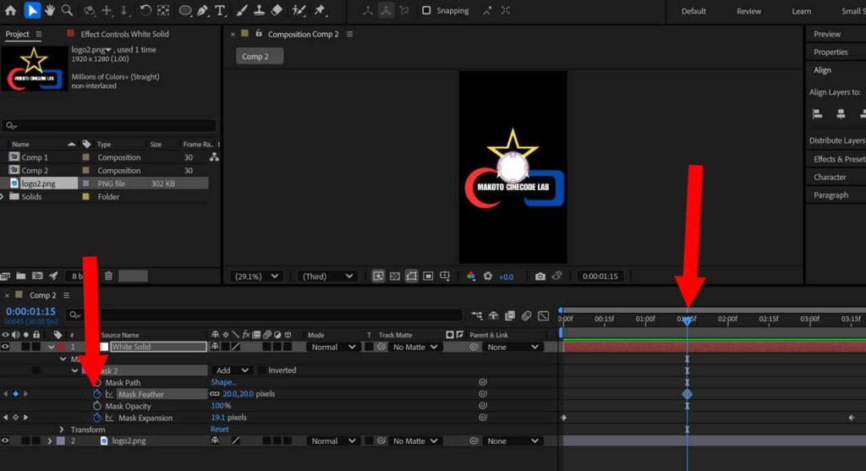The image size is (866, 471).
Task: Enable the Snapping checkbox
Action: (x=426, y=10)
